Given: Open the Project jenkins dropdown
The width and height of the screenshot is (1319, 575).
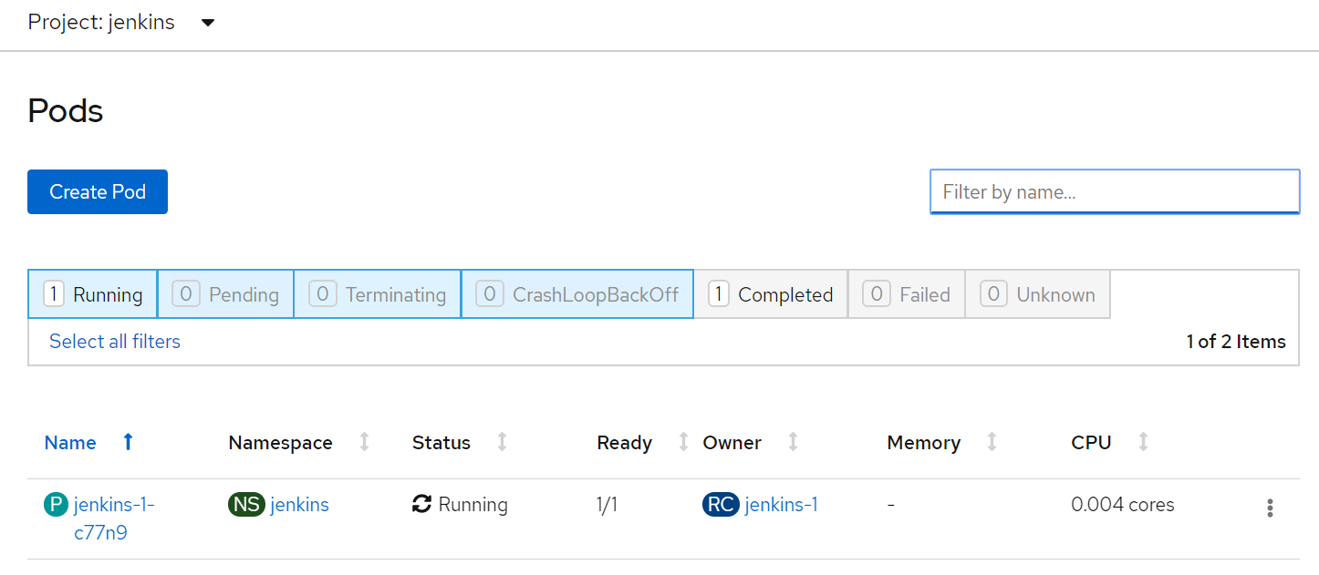Looking at the screenshot, I should pos(208,23).
